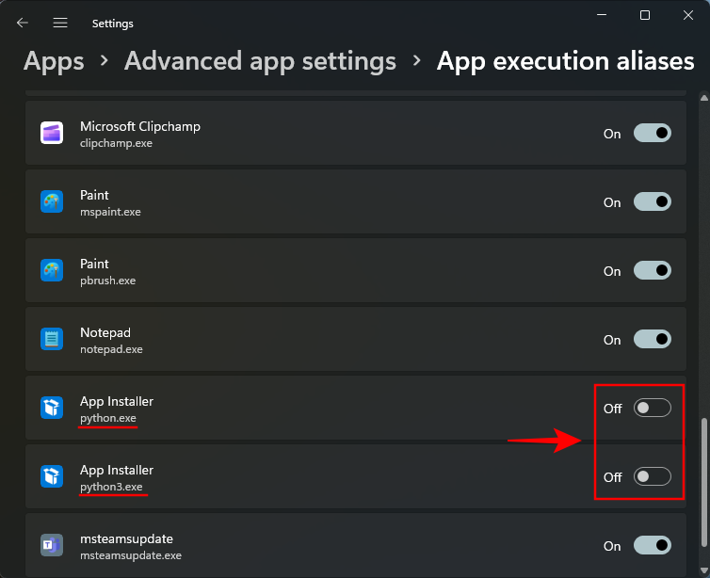Click the Paint icon for mspaint.exe
This screenshot has height=578, width=710.
pos(52,202)
